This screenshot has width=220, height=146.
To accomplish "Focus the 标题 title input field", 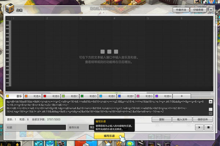I will click(47, 127).
